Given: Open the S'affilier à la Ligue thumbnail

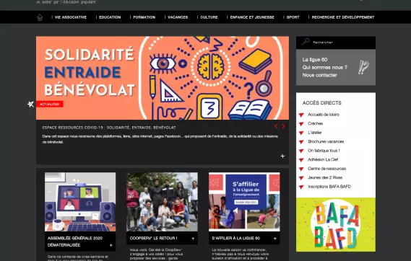Looking at the screenshot, I should [244, 202].
